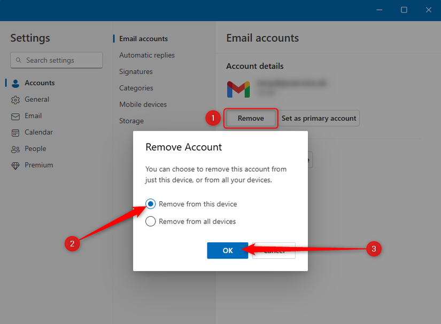Choose Remove from all devices

tap(150, 221)
